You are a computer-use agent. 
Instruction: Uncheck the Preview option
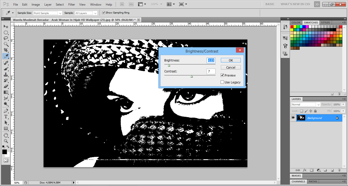222,75
